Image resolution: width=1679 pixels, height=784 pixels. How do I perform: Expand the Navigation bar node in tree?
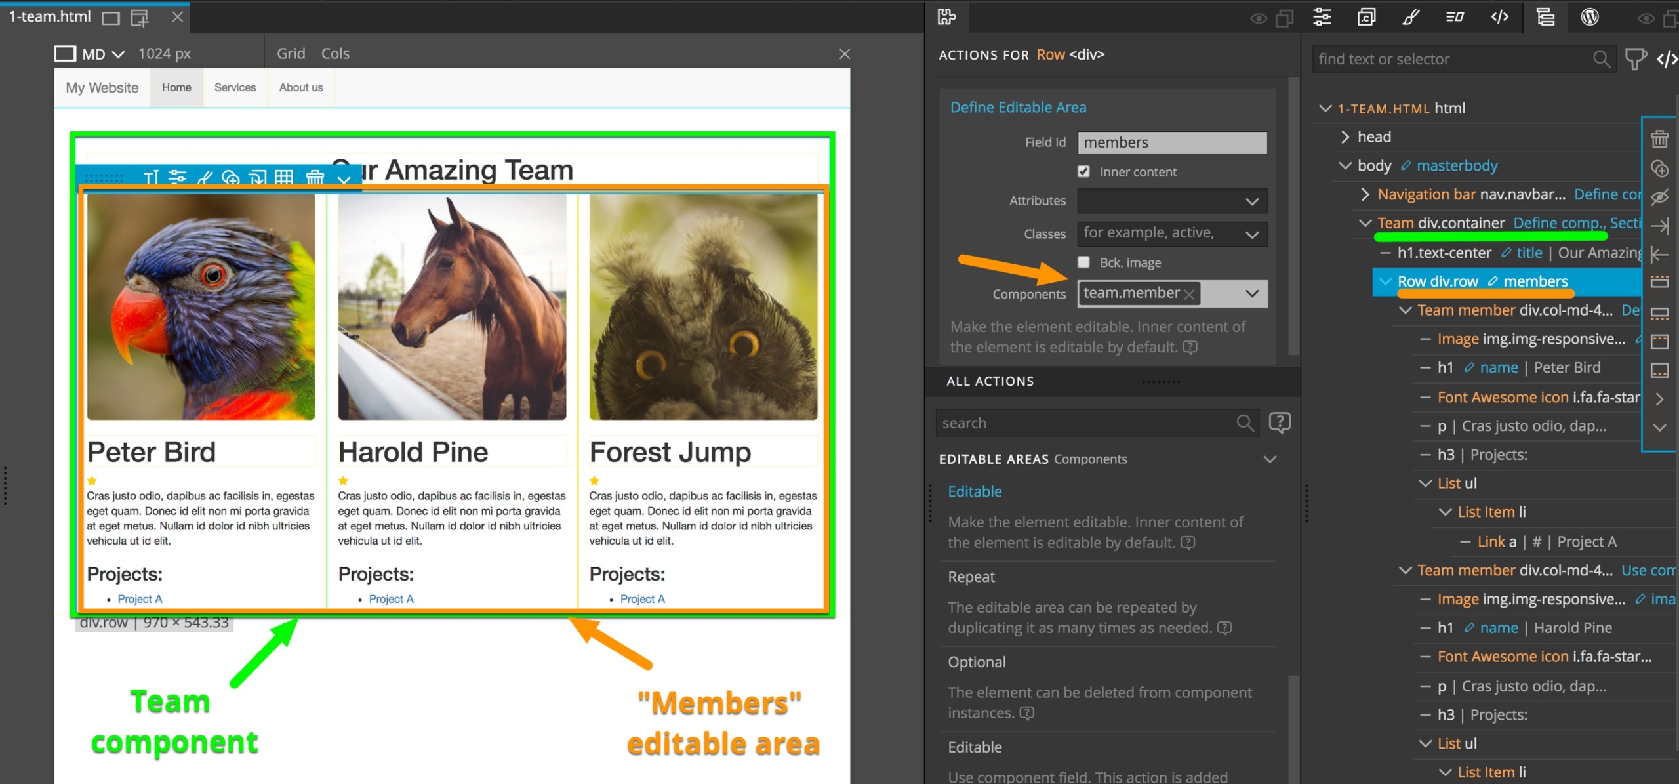click(1365, 194)
